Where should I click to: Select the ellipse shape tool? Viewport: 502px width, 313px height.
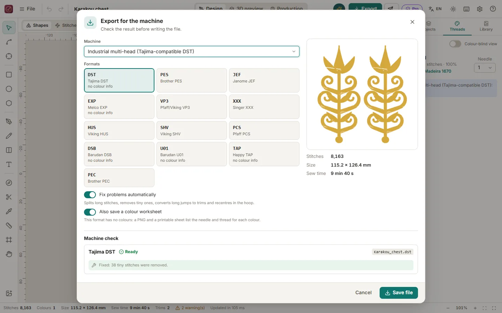coord(9,89)
